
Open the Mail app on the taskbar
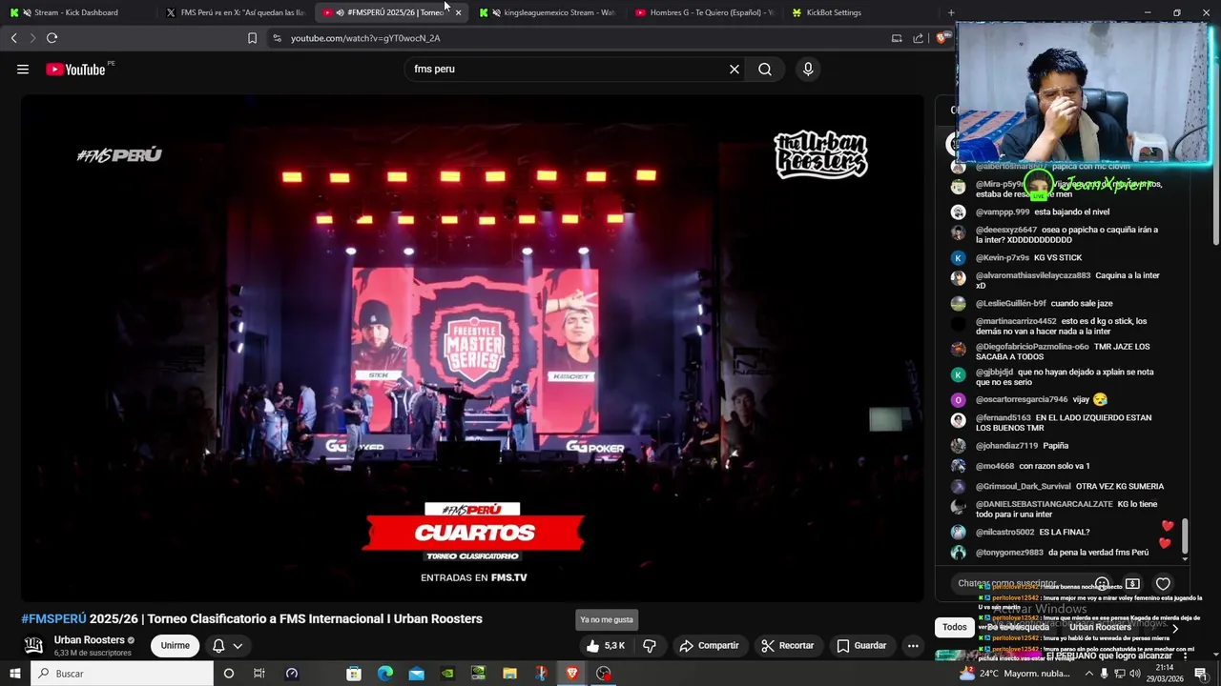point(416,674)
